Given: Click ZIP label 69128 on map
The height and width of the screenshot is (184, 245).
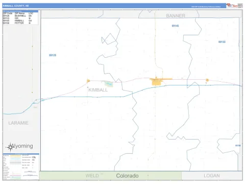Looking at the screenshot, I should coord(53,55).
